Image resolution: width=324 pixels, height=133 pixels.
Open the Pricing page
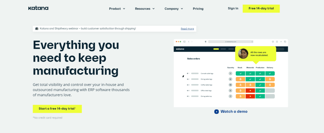[x=198, y=9]
